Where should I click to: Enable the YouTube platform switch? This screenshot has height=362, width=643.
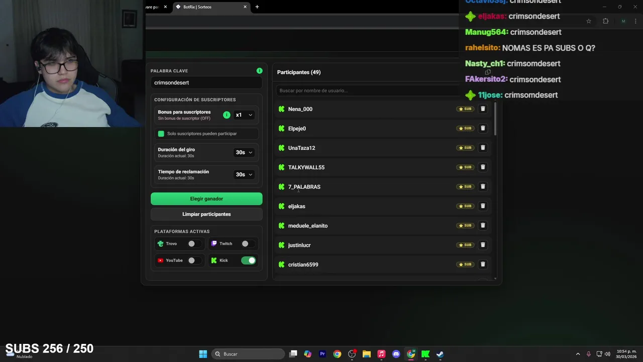(194, 260)
